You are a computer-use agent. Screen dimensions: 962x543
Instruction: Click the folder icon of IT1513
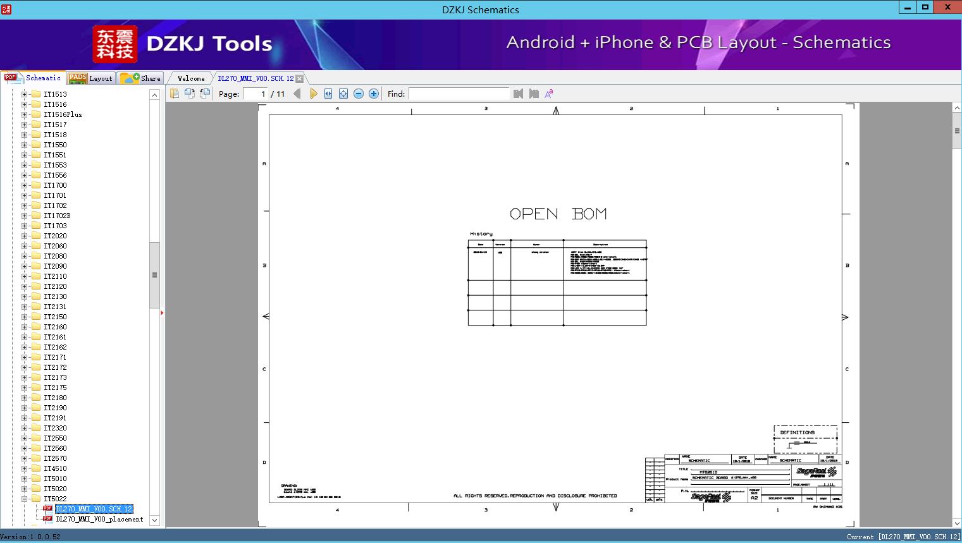pyautogui.click(x=36, y=94)
